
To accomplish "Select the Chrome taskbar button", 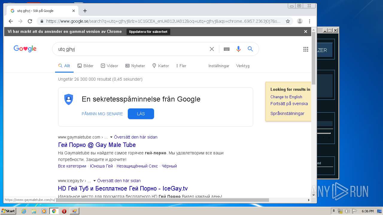I will click(x=54, y=211).
